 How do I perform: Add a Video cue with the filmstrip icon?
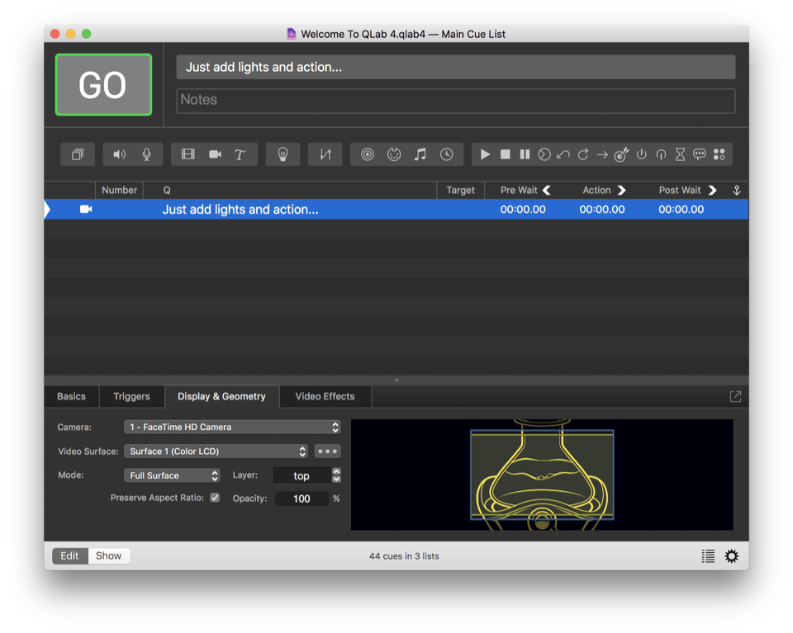tap(188, 154)
